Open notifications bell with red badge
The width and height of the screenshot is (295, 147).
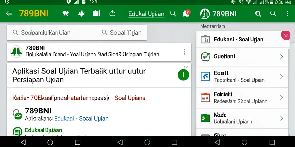186,13
